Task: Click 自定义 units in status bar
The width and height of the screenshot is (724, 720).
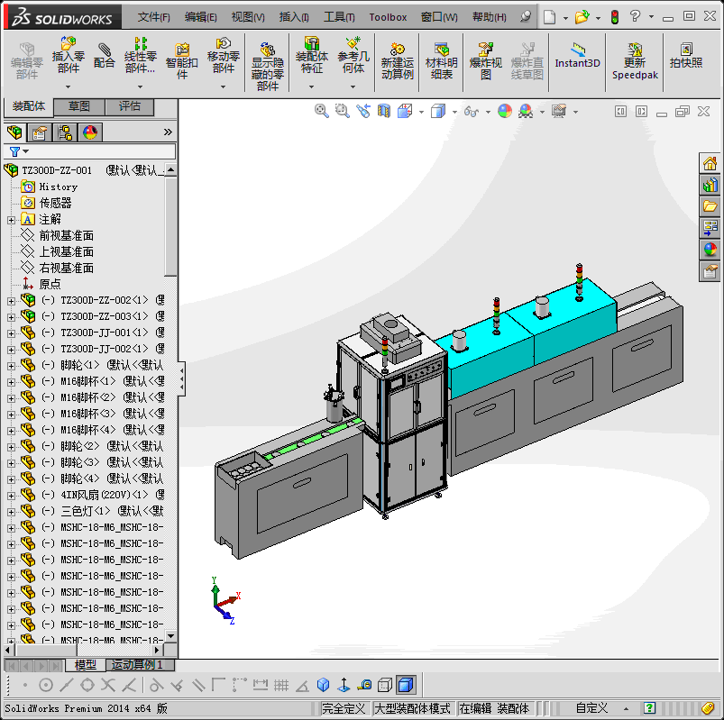Action: pos(591,708)
